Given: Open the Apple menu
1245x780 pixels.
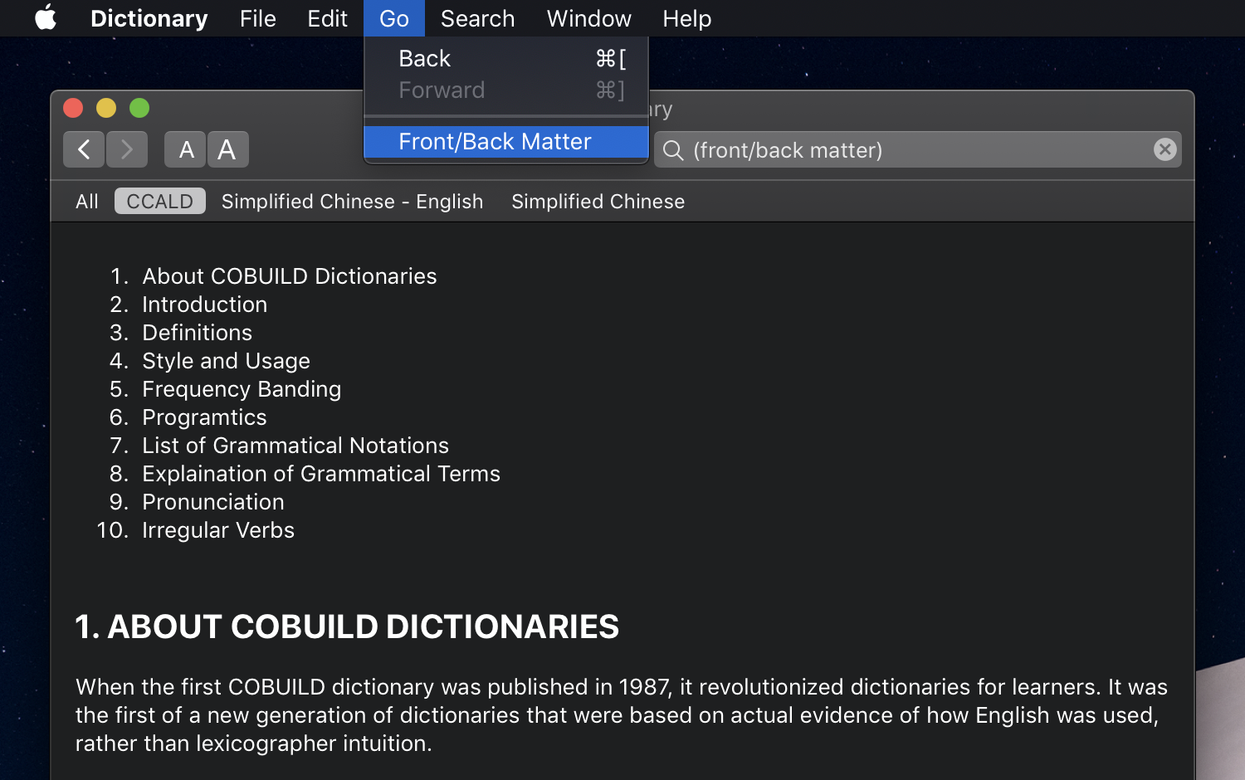Looking at the screenshot, I should click(46, 17).
